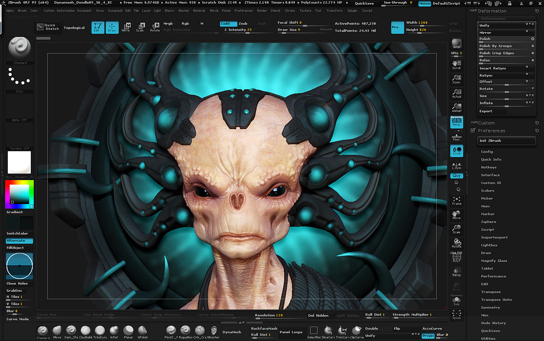This screenshot has width=544, height=341.
Task: Click BPR render icon
Action: coord(456,43)
